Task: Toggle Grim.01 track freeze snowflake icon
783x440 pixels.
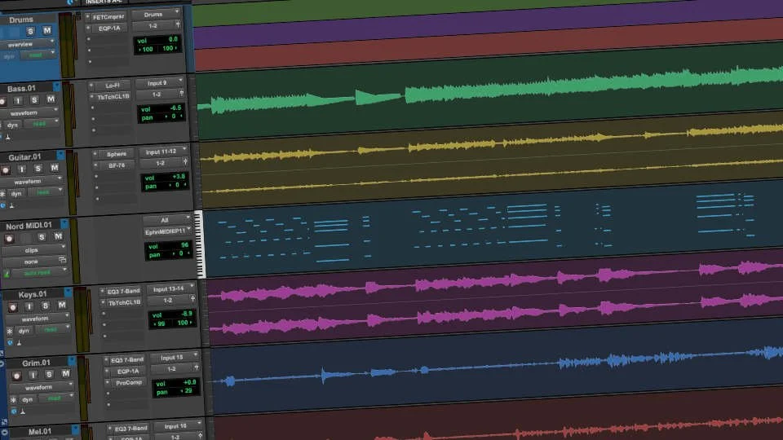Action: tap(13, 400)
